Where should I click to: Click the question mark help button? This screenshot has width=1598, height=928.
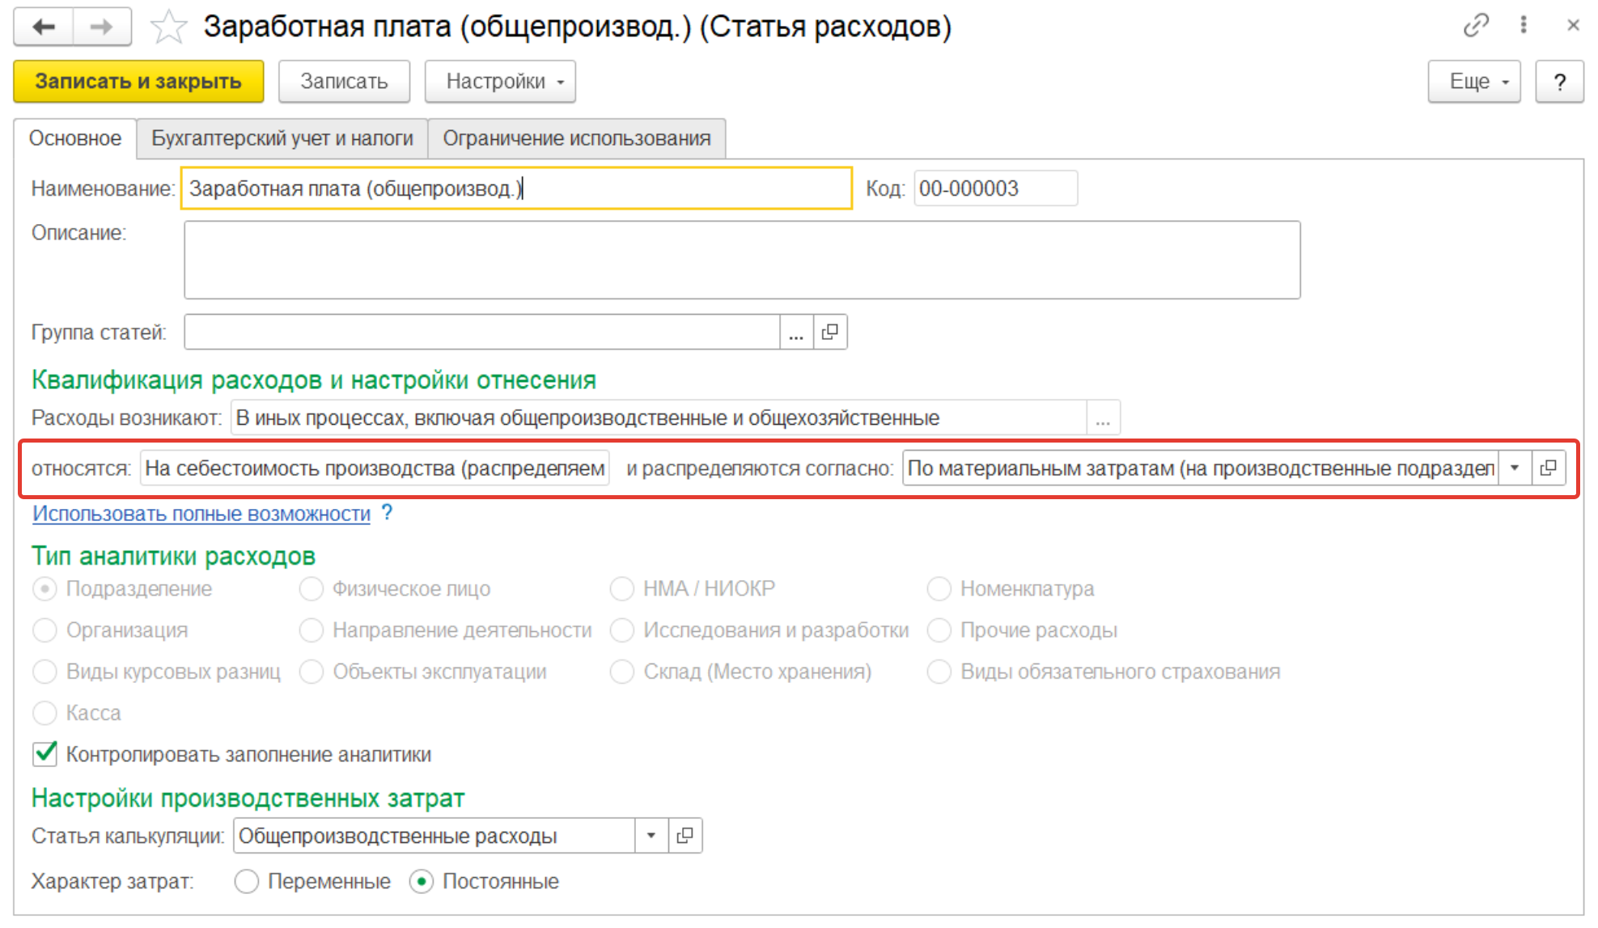[1559, 82]
